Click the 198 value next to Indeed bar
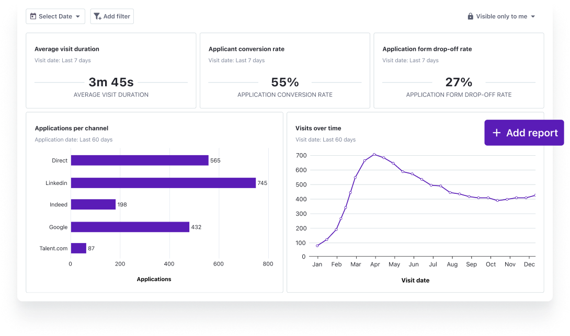The width and height of the screenshot is (570, 336). point(122,204)
